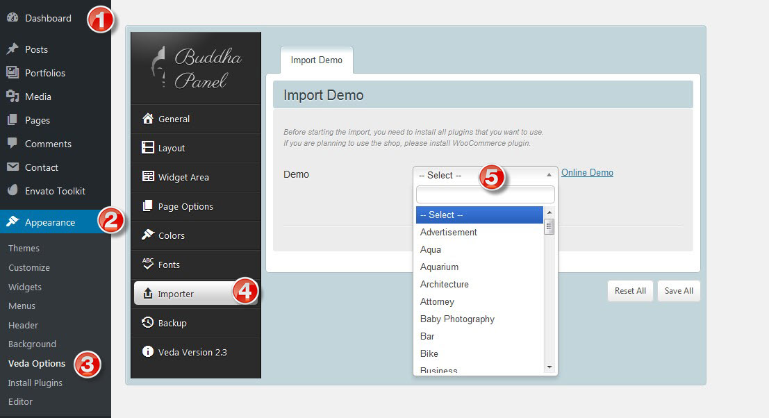Click the Importer upload icon
The width and height of the screenshot is (769, 418).
[x=148, y=294]
